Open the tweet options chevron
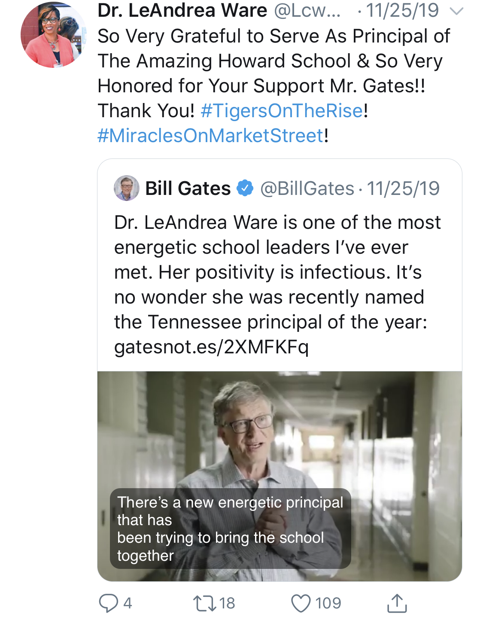The width and height of the screenshot is (483, 620). pos(456,11)
